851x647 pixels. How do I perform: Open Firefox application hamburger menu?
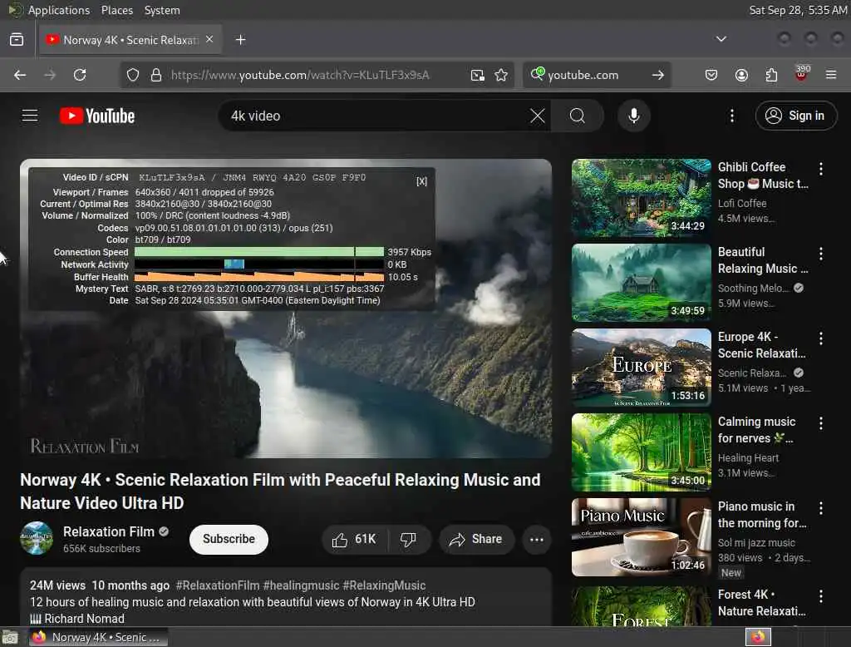[831, 75]
